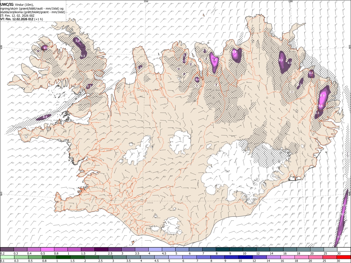This screenshot has width=351, height=263.
Task: Click the bottom-row violet swatch between 14 and 16
Action: (273, 257)
